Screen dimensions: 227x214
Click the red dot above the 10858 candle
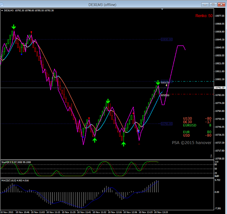point(31,32)
